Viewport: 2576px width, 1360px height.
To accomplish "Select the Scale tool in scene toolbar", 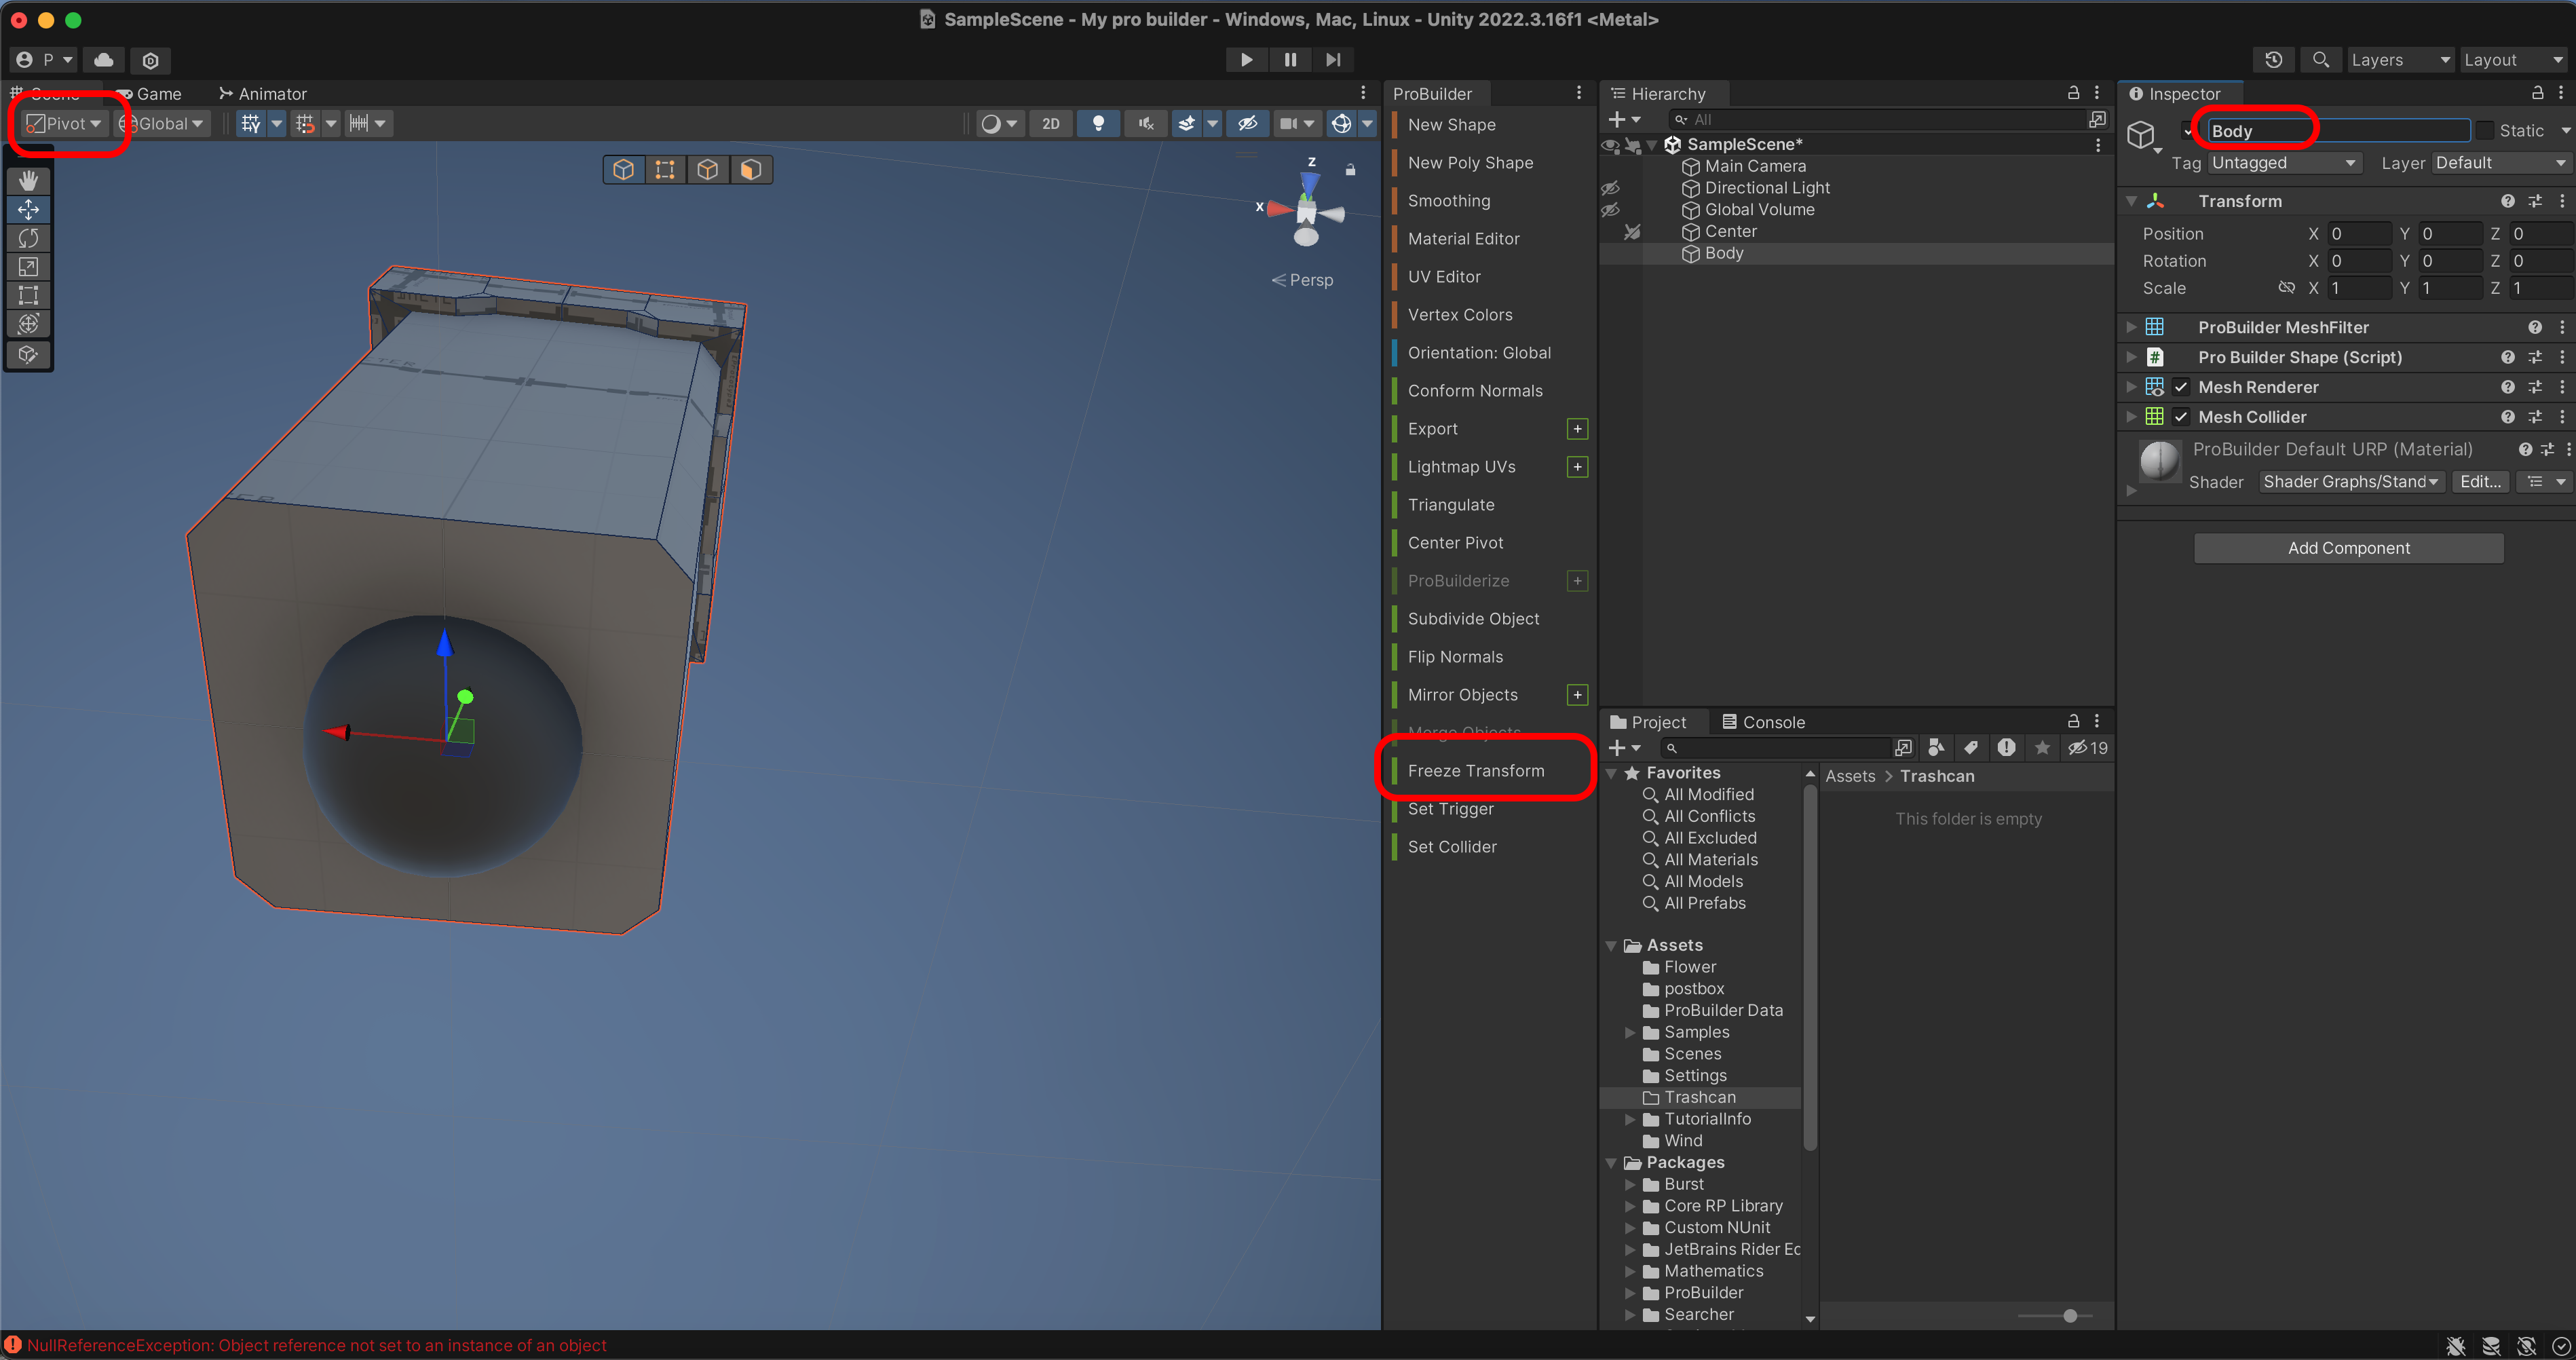I will coord(28,267).
